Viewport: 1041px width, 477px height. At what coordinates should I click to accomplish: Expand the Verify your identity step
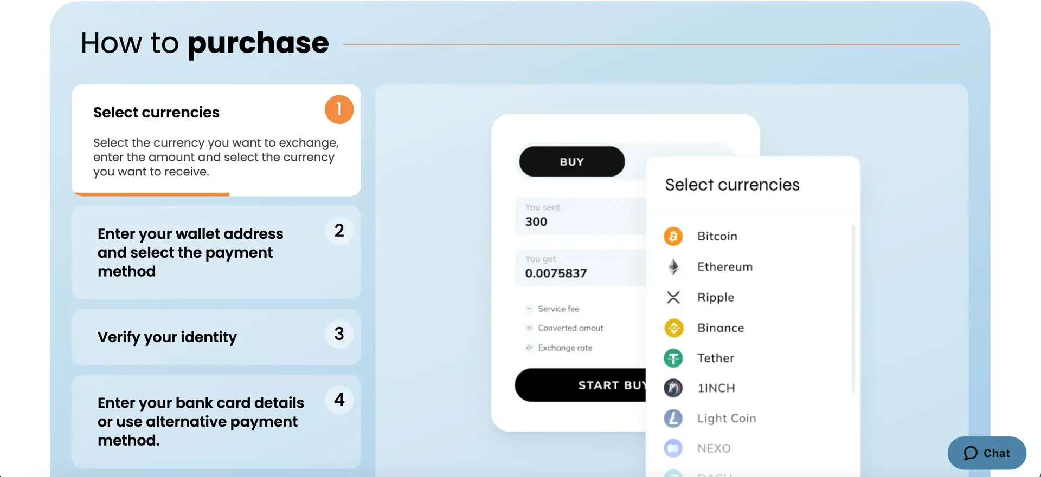click(216, 337)
